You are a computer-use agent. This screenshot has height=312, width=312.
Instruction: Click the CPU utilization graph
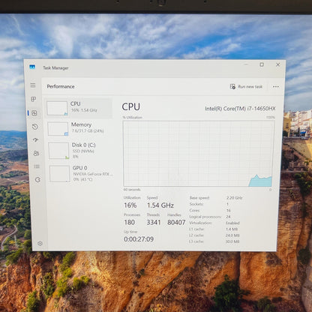tap(199, 154)
